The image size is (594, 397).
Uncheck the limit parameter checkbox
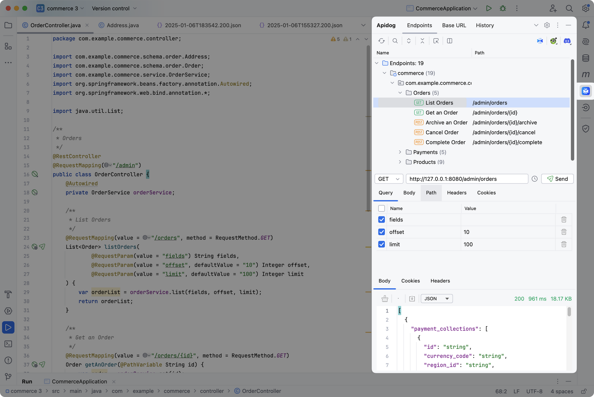(382, 244)
